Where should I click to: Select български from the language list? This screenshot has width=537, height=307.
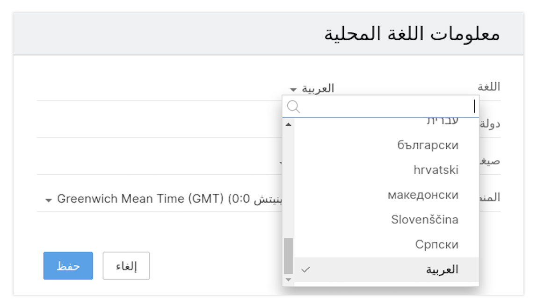pos(428,145)
